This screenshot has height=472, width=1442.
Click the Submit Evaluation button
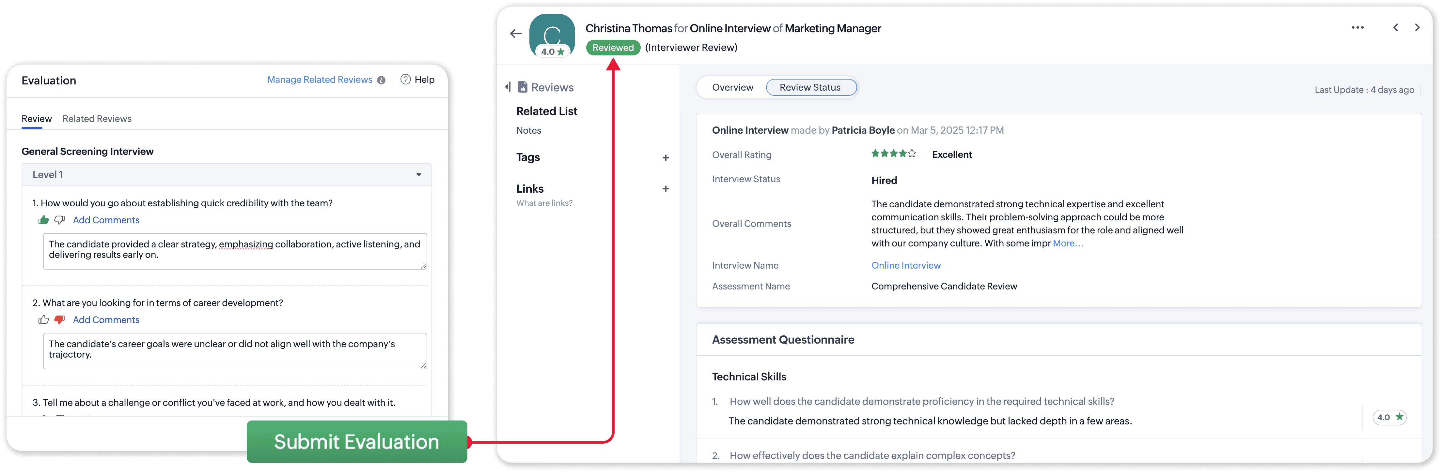click(356, 441)
